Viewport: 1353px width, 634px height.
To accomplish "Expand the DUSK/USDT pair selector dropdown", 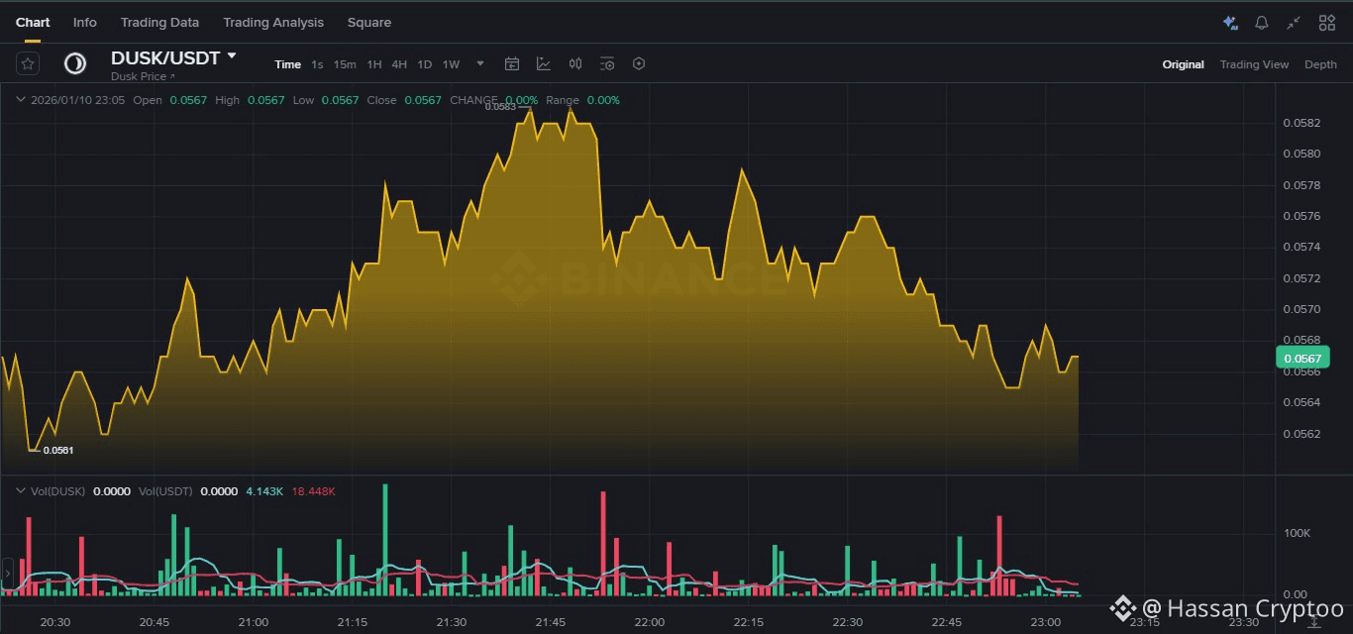I will click(232, 56).
